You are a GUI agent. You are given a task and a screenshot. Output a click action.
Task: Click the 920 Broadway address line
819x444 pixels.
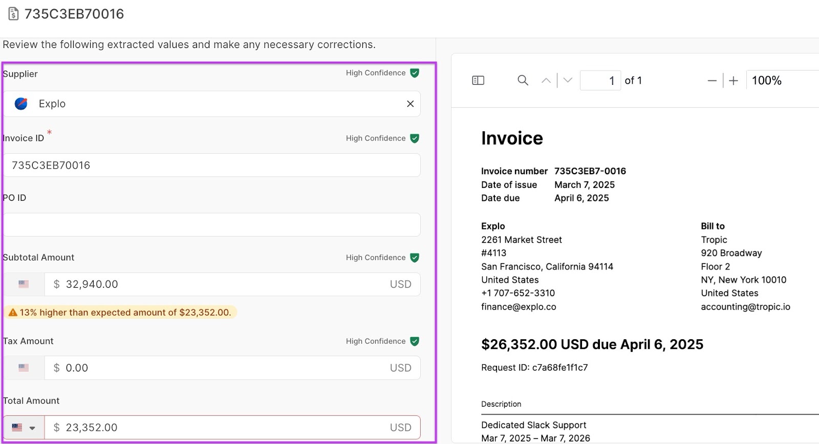[731, 253]
